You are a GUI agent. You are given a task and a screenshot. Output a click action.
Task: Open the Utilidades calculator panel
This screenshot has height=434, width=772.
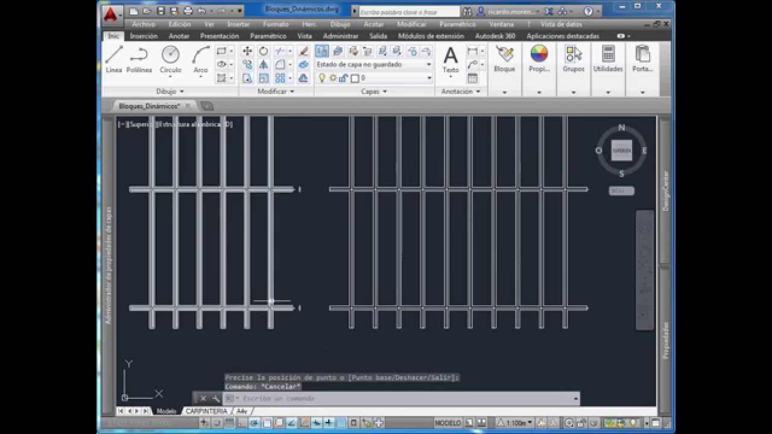point(608,60)
